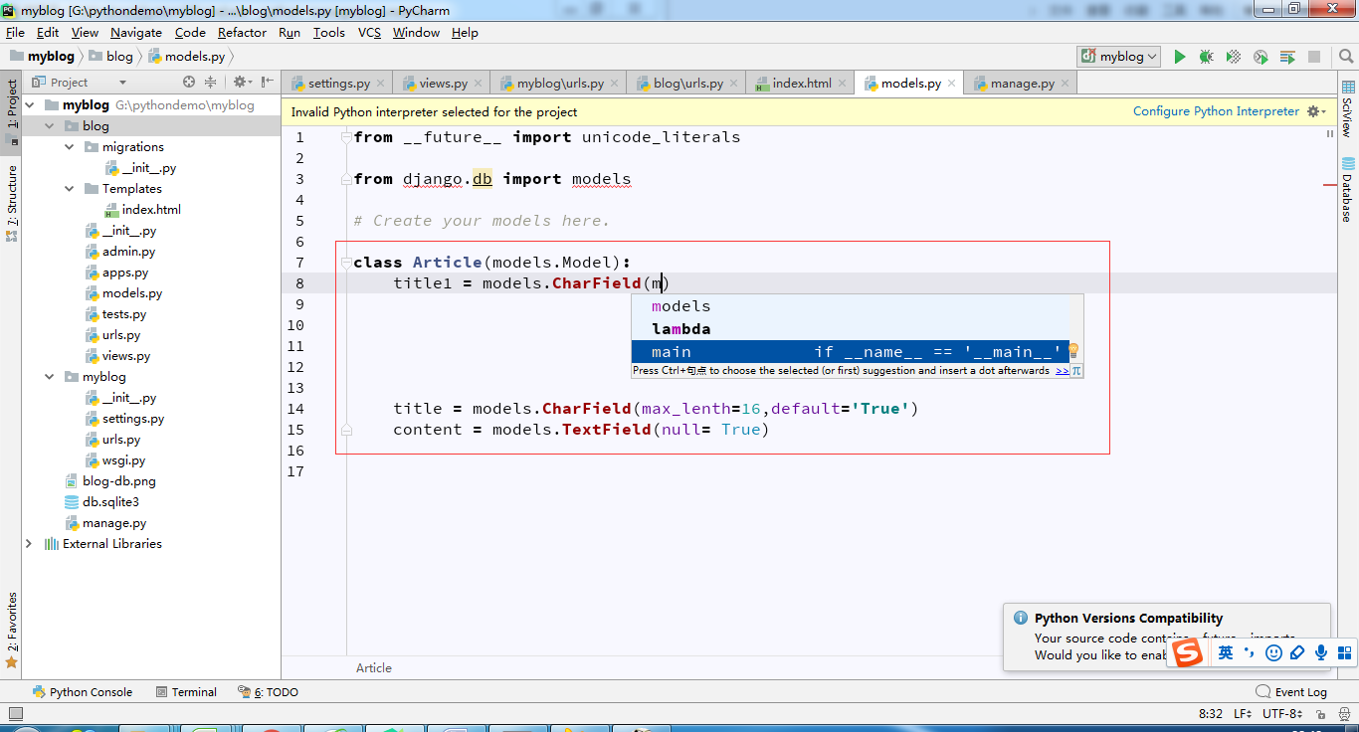1359x732 pixels.
Task: Click the grey stop button
Action: coord(1314,57)
